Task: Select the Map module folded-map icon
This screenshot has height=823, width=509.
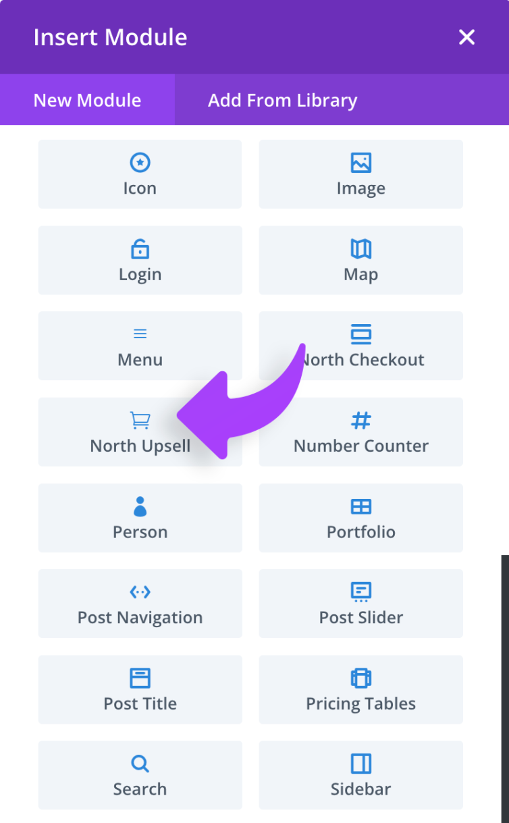Action: (x=360, y=248)
